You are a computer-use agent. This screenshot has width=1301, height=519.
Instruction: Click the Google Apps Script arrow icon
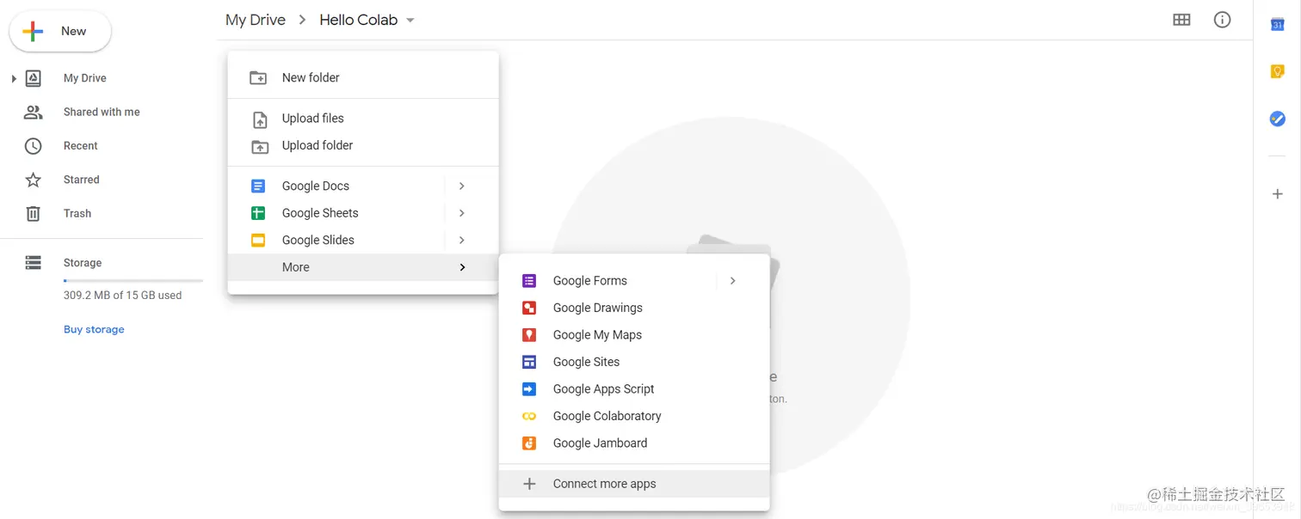[529, 389]
